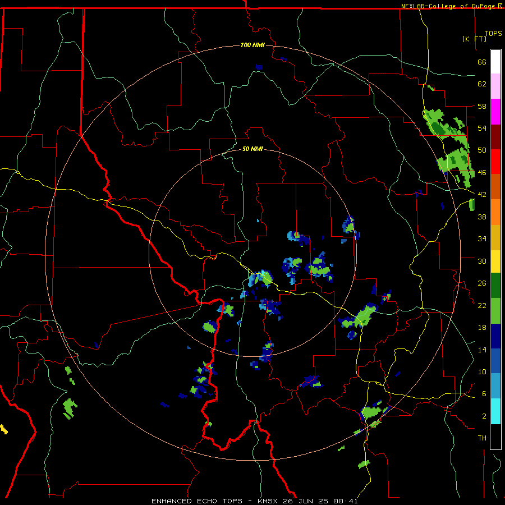Click the black TH legend swatch
The height and width of the screenshot is (505, 505).
point(495,437)
